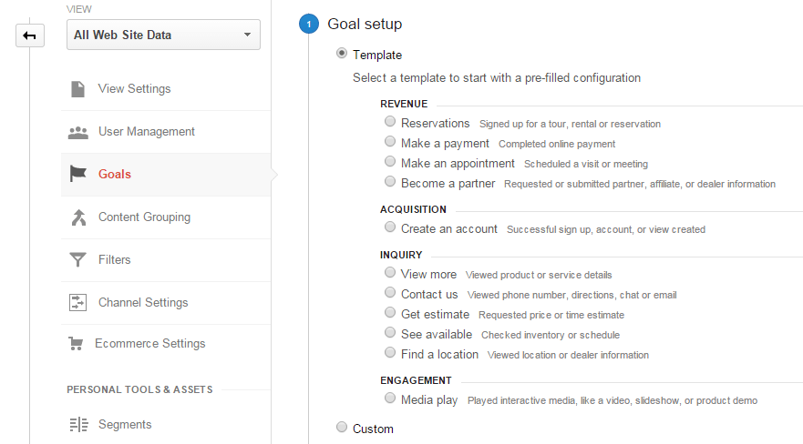Click the Content Grouping icon
The height and width of the screenshot is (444, 803).
coord(78,217)
